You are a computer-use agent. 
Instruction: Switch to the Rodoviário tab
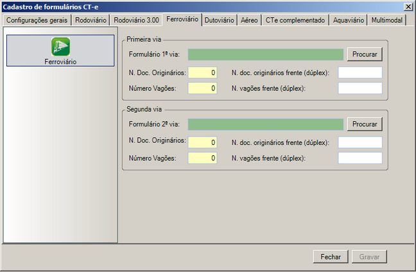[x=91, y=20]
